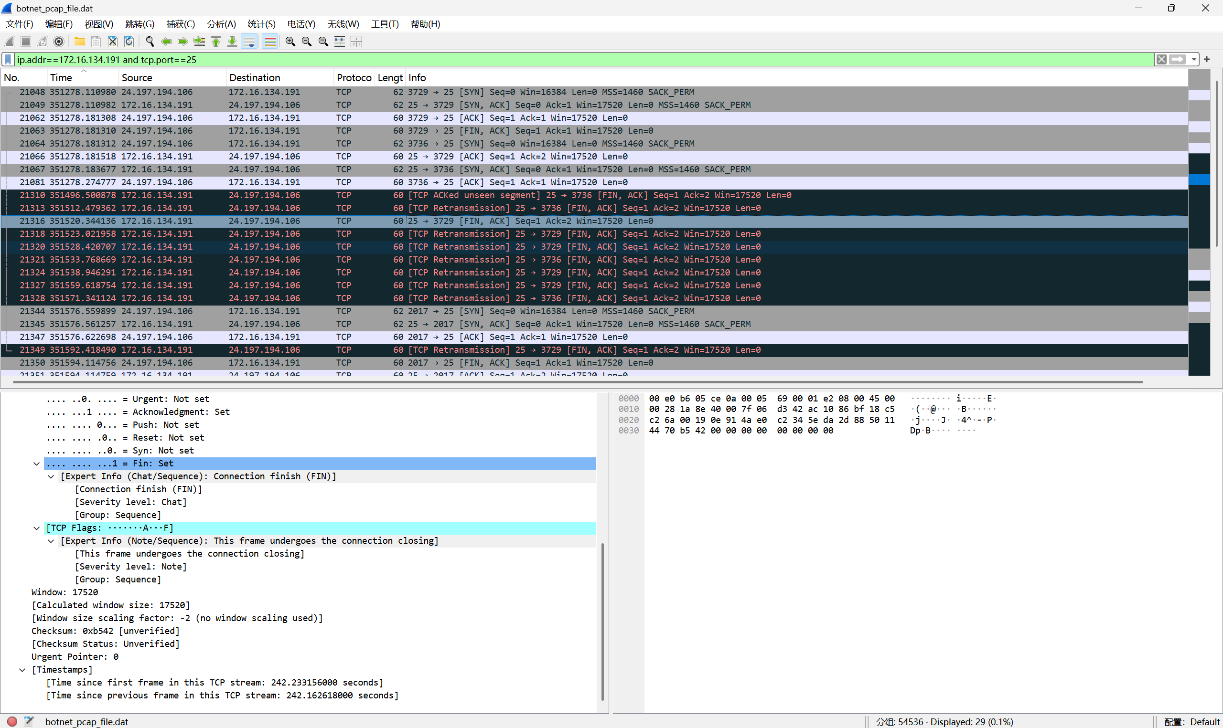The height and width of the screenshot is (728, 1223).
Task: Go to first packet arrow icon
Action: click(216, 42)
